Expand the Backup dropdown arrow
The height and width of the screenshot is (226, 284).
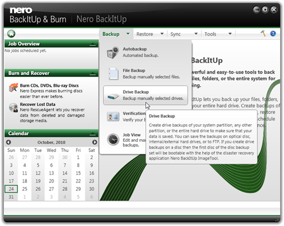(x=128, y=34)
